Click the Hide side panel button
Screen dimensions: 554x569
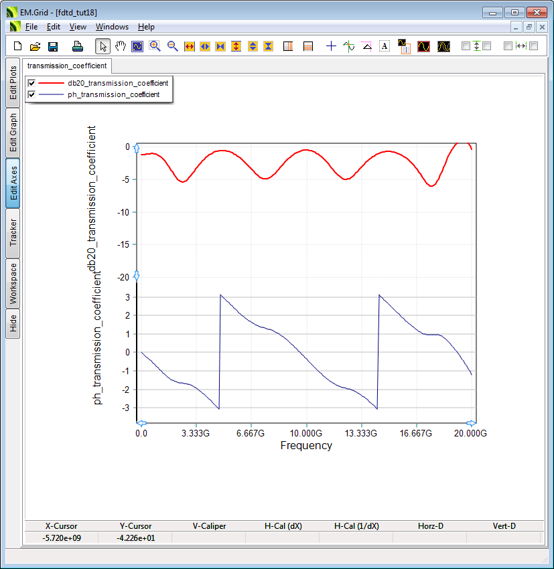(13, 324)
